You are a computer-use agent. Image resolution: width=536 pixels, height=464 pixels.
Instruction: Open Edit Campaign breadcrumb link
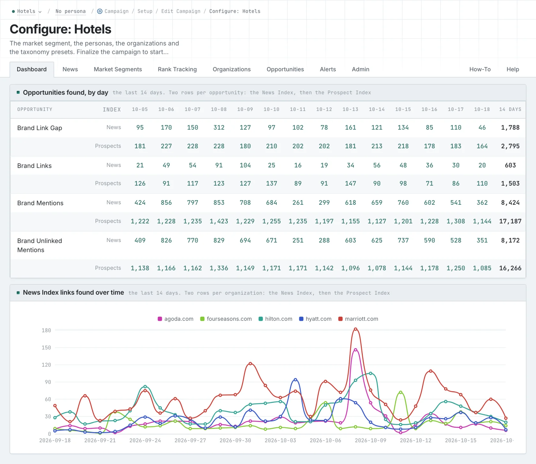[181, 11]
